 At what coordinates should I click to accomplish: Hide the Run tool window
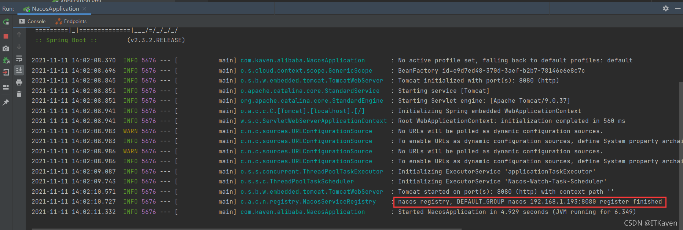click(678, 8)
